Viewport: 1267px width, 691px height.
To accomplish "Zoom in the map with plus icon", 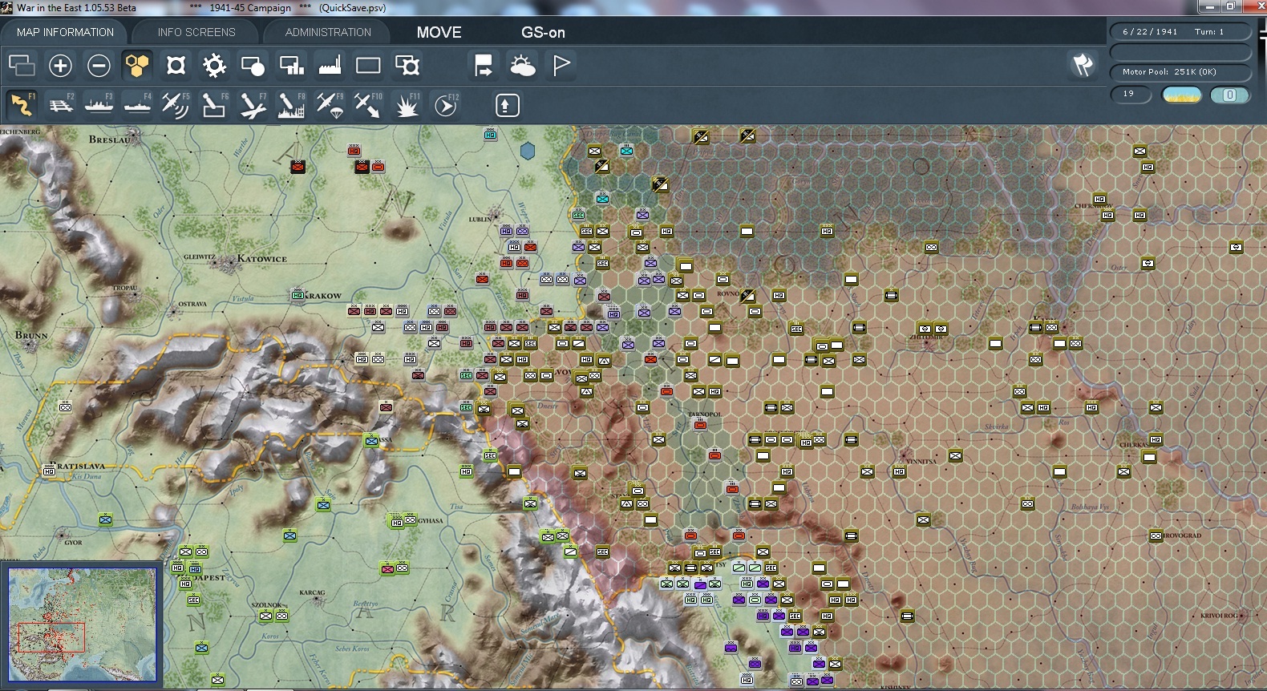I will [60, 65].
